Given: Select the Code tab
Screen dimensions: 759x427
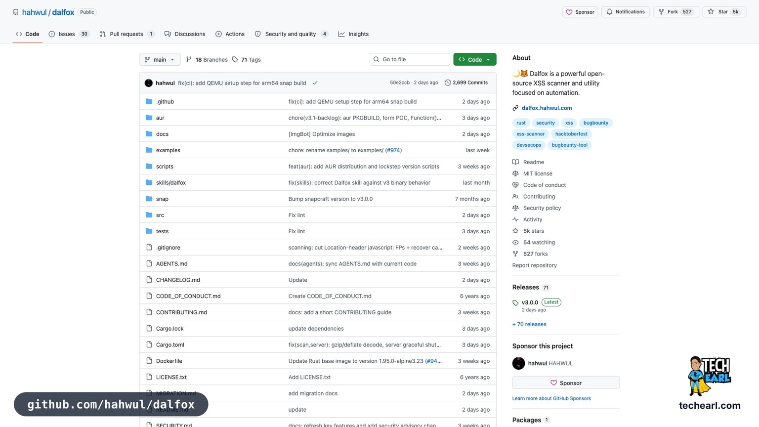Looking at the screenshot, I should [x=28, y=34].
